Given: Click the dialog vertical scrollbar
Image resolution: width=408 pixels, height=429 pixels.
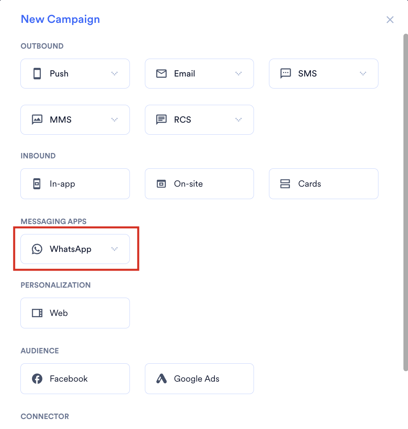Looking at the screenshot, I should click(406, 202).
